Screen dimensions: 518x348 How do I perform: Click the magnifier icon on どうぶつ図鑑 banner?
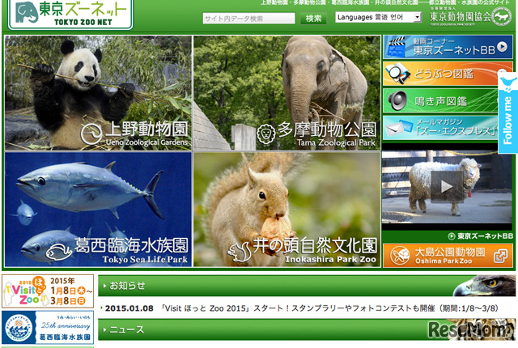coord(397,74)
